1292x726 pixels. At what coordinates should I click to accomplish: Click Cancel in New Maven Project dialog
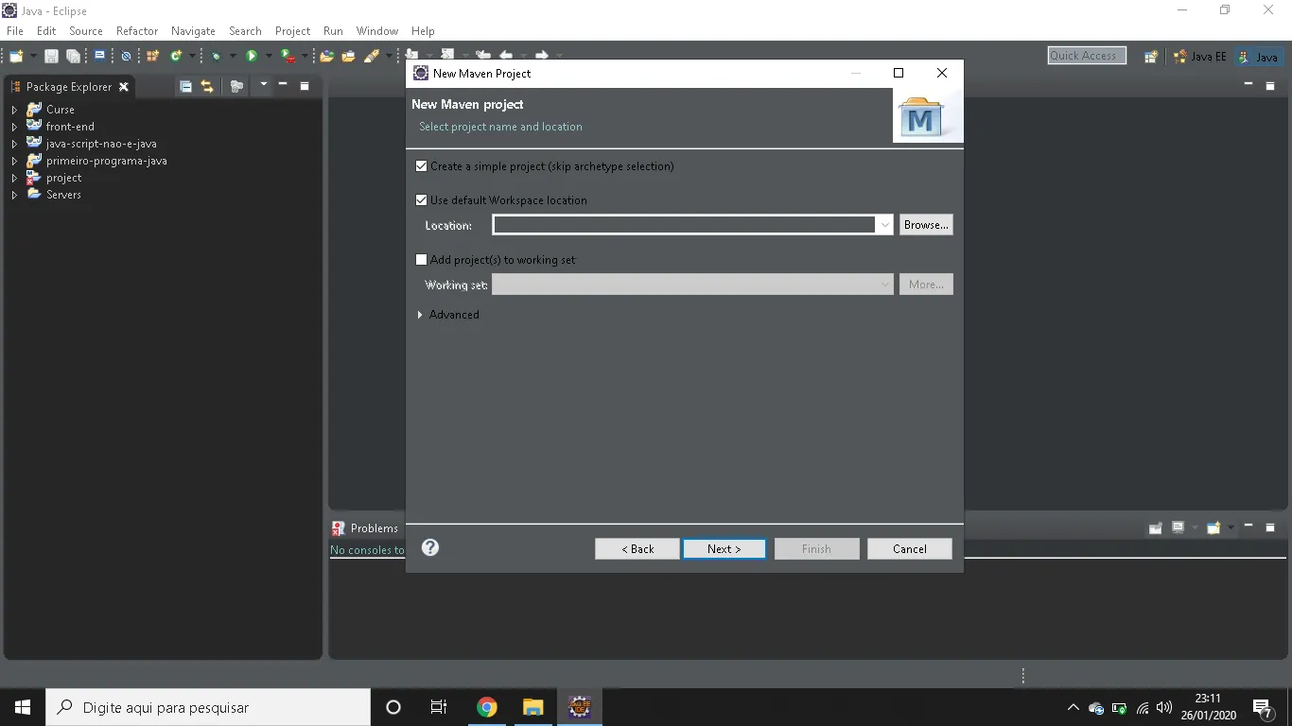[910, 549]
